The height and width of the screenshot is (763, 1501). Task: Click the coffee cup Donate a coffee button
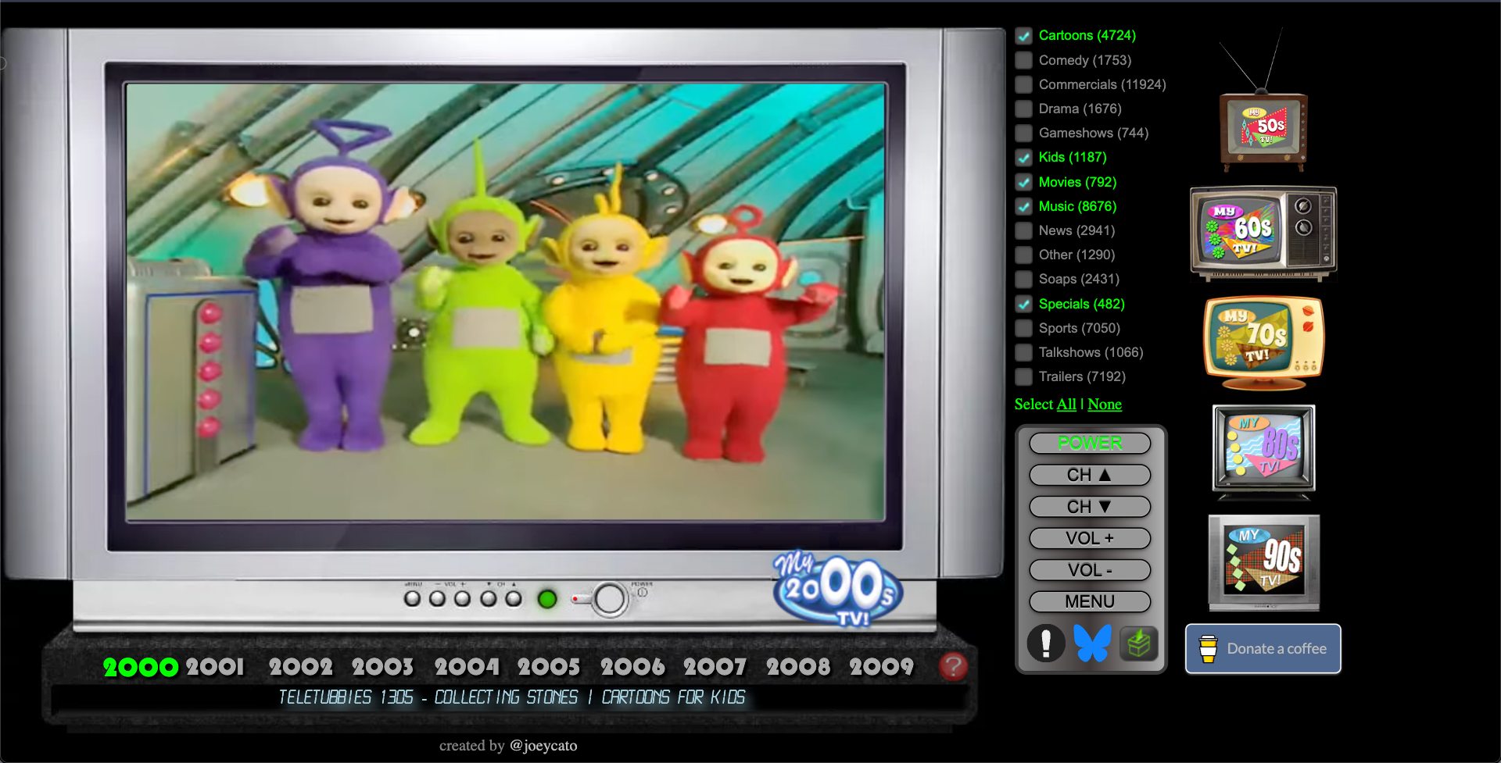pyautogui.click(x=1263, y=648)
